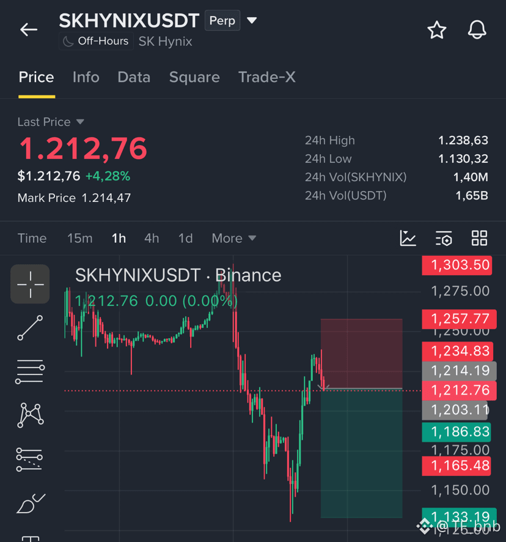
Task: Click the Mark Price 1.214,47 text
Action: 75,198
